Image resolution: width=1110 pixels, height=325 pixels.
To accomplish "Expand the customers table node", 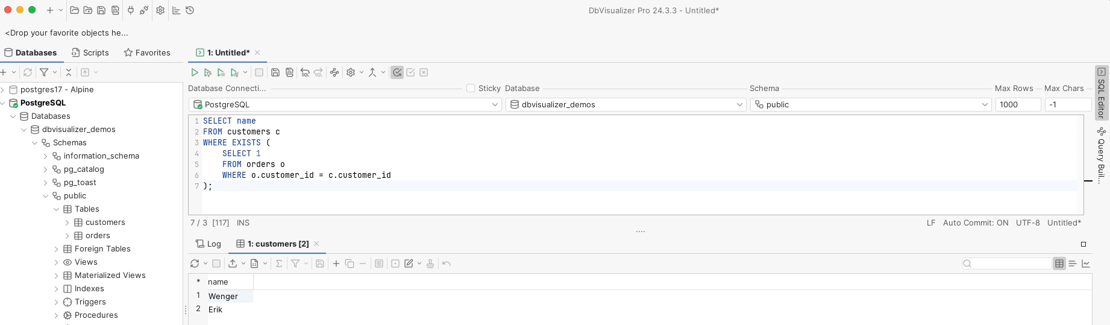I will 67,222.
